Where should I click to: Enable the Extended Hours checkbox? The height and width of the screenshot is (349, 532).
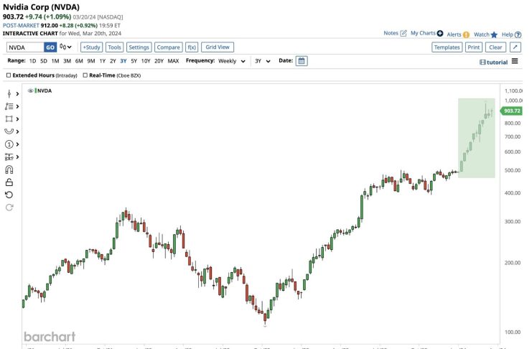click(8, 75)
